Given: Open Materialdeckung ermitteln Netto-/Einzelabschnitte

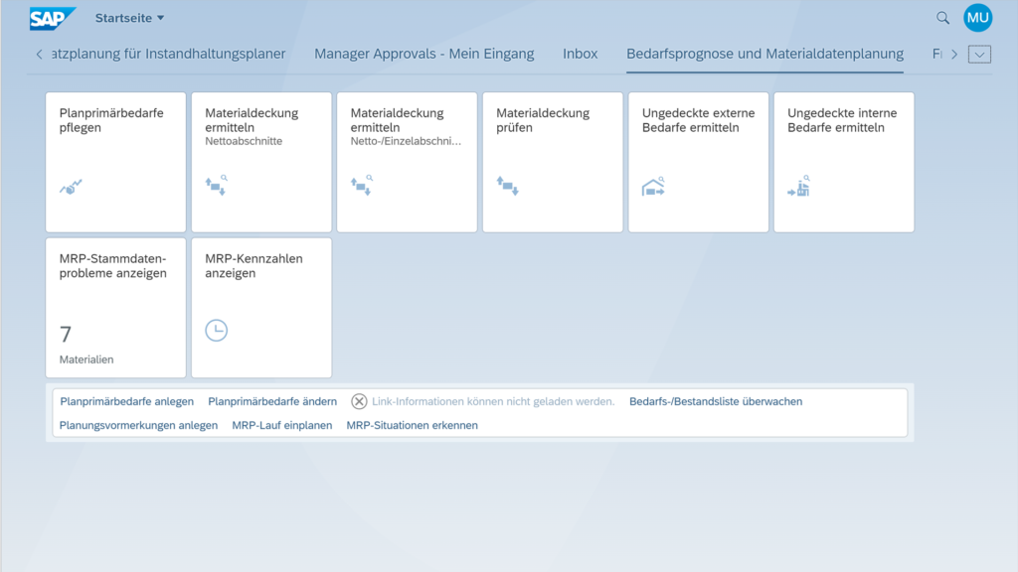Looking at the screenshot, I should (x=407, y=162).
